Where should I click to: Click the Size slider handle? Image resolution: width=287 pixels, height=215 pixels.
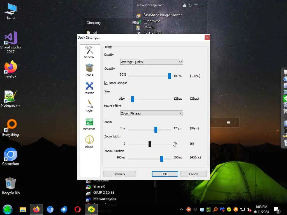click(133, 99)
